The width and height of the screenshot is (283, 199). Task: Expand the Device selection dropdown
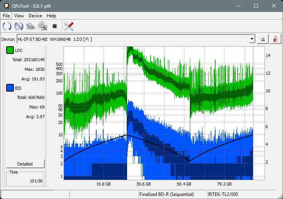[x=252, y=39]
